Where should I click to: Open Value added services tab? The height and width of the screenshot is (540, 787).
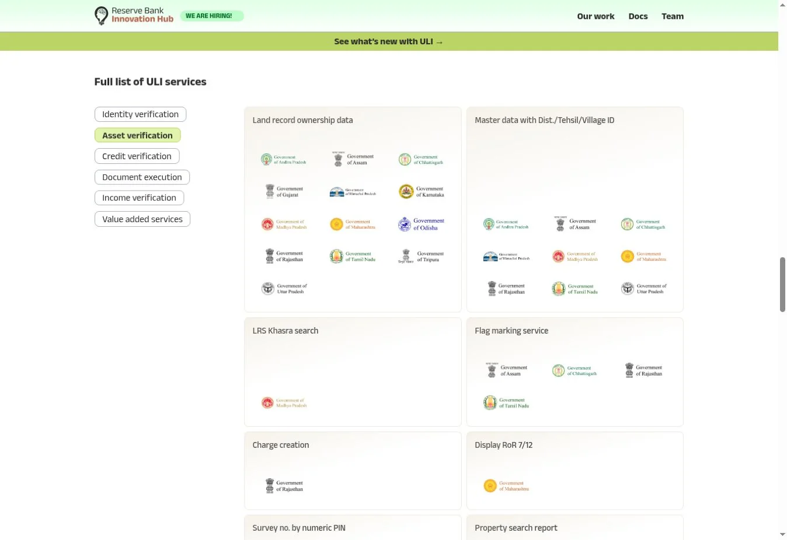click(x=142, y=219)
